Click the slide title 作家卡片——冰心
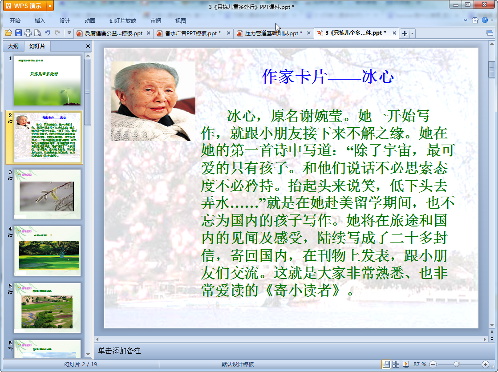 pos(328,77)
